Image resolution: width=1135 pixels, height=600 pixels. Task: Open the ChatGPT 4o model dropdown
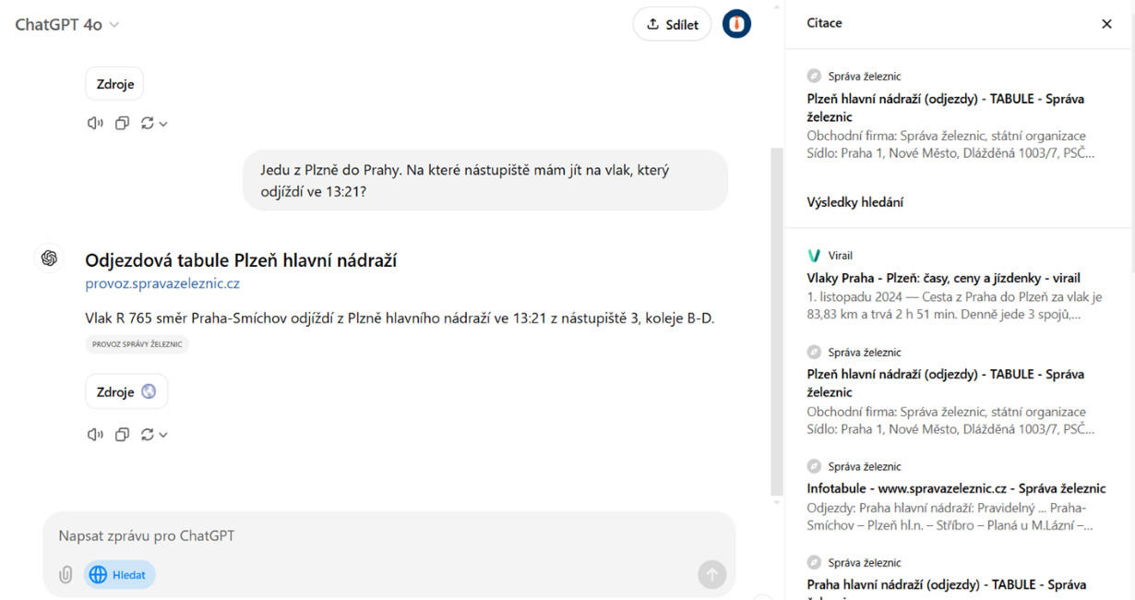[66, 25]
